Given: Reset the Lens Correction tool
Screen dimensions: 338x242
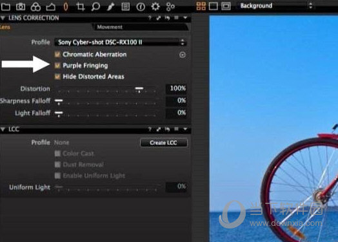Looking at the screenshot, I should click(167, 18).
